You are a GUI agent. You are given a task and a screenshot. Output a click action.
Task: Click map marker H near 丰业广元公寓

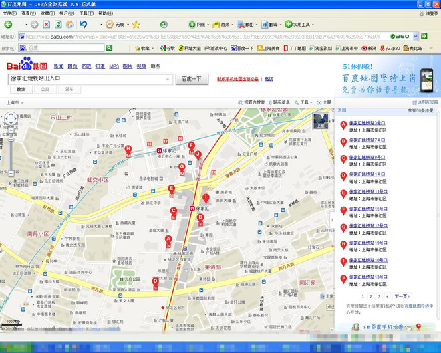[x=128, y=151]
